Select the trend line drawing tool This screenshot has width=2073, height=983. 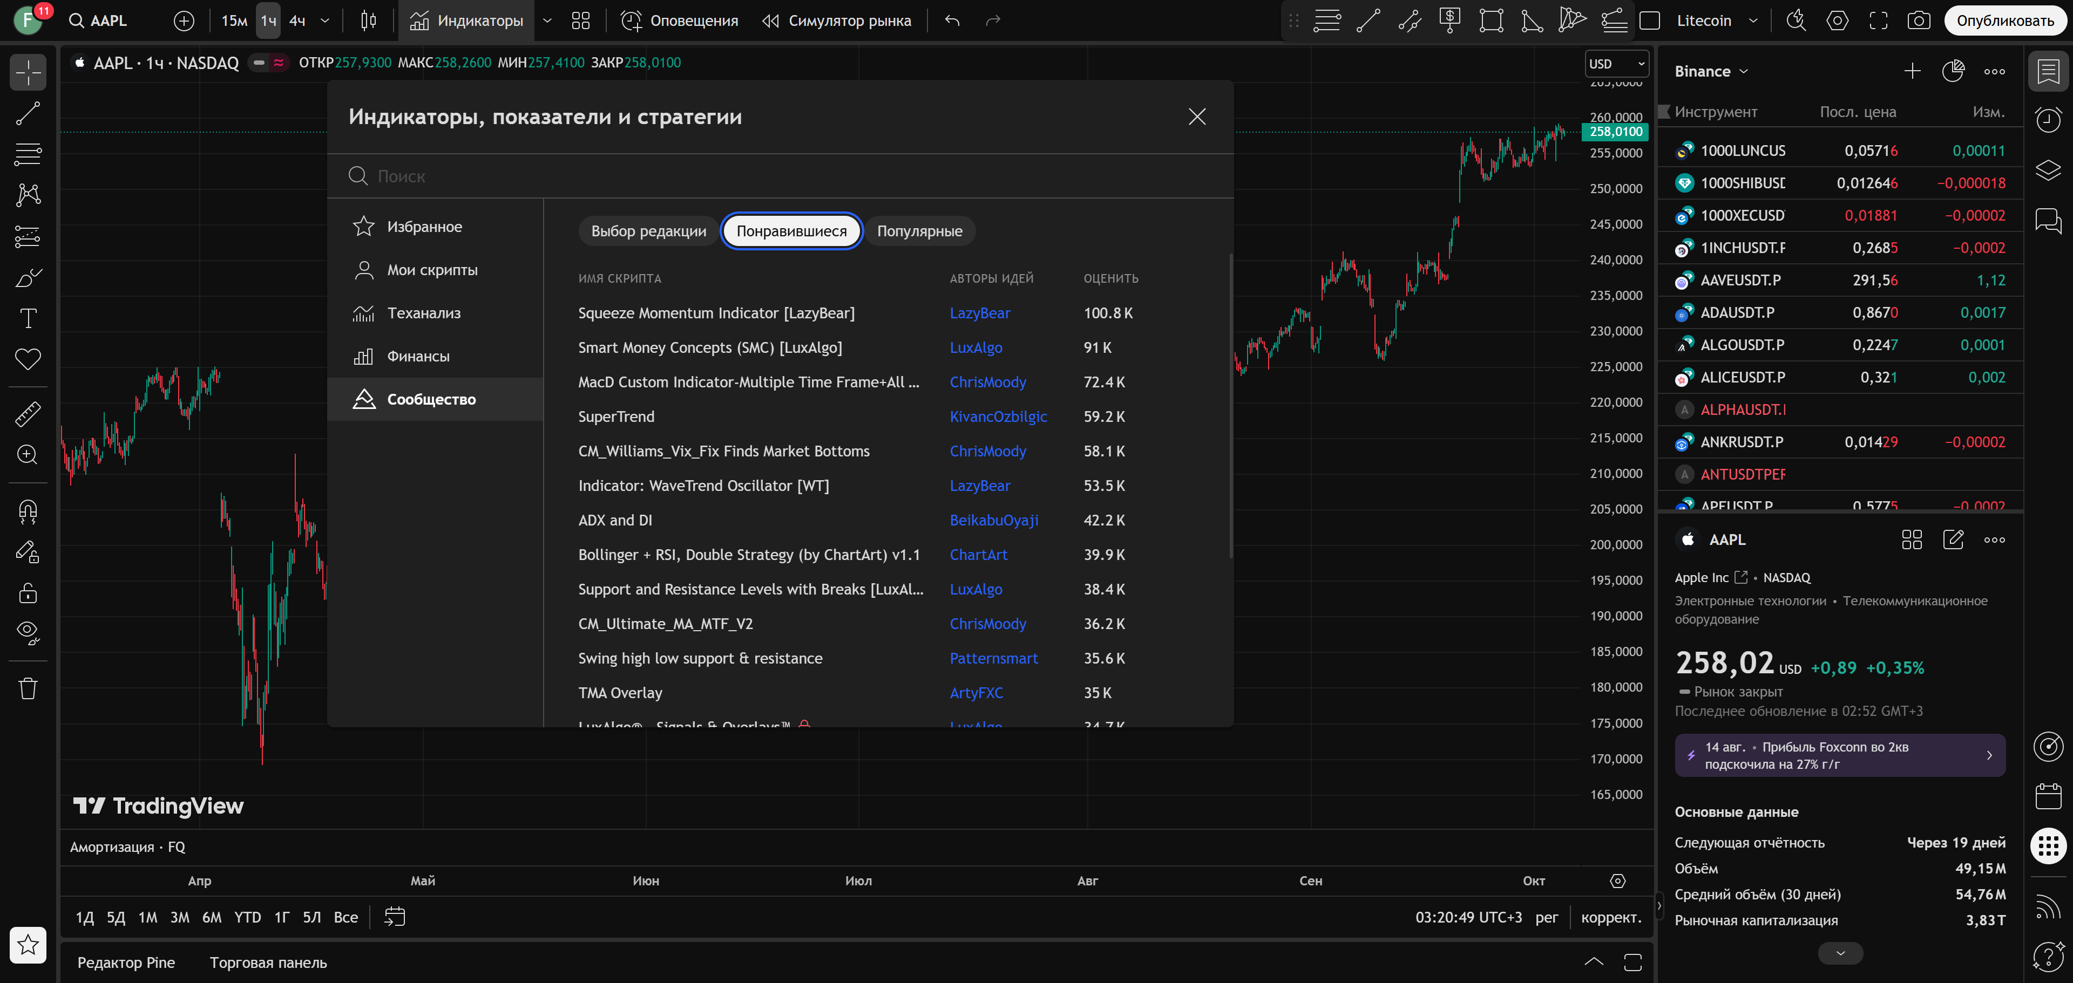click(x=28, y=113)
